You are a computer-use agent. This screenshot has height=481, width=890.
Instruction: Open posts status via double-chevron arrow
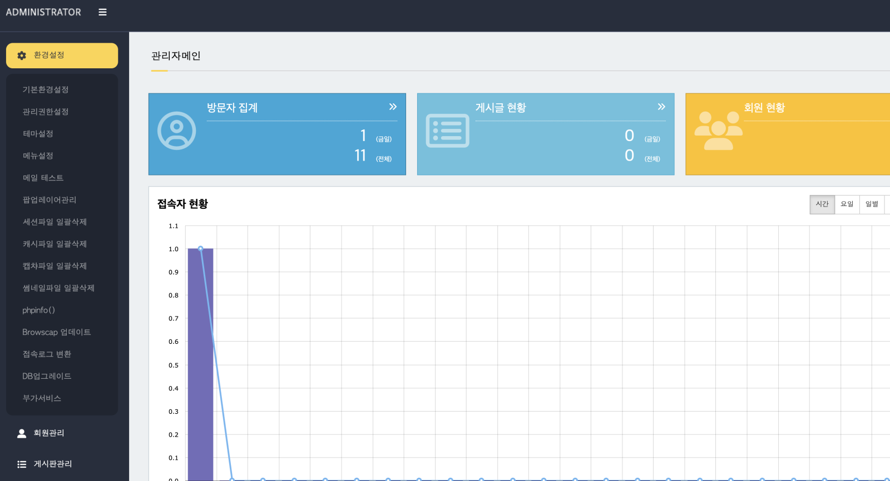click(x=661, y=107)
